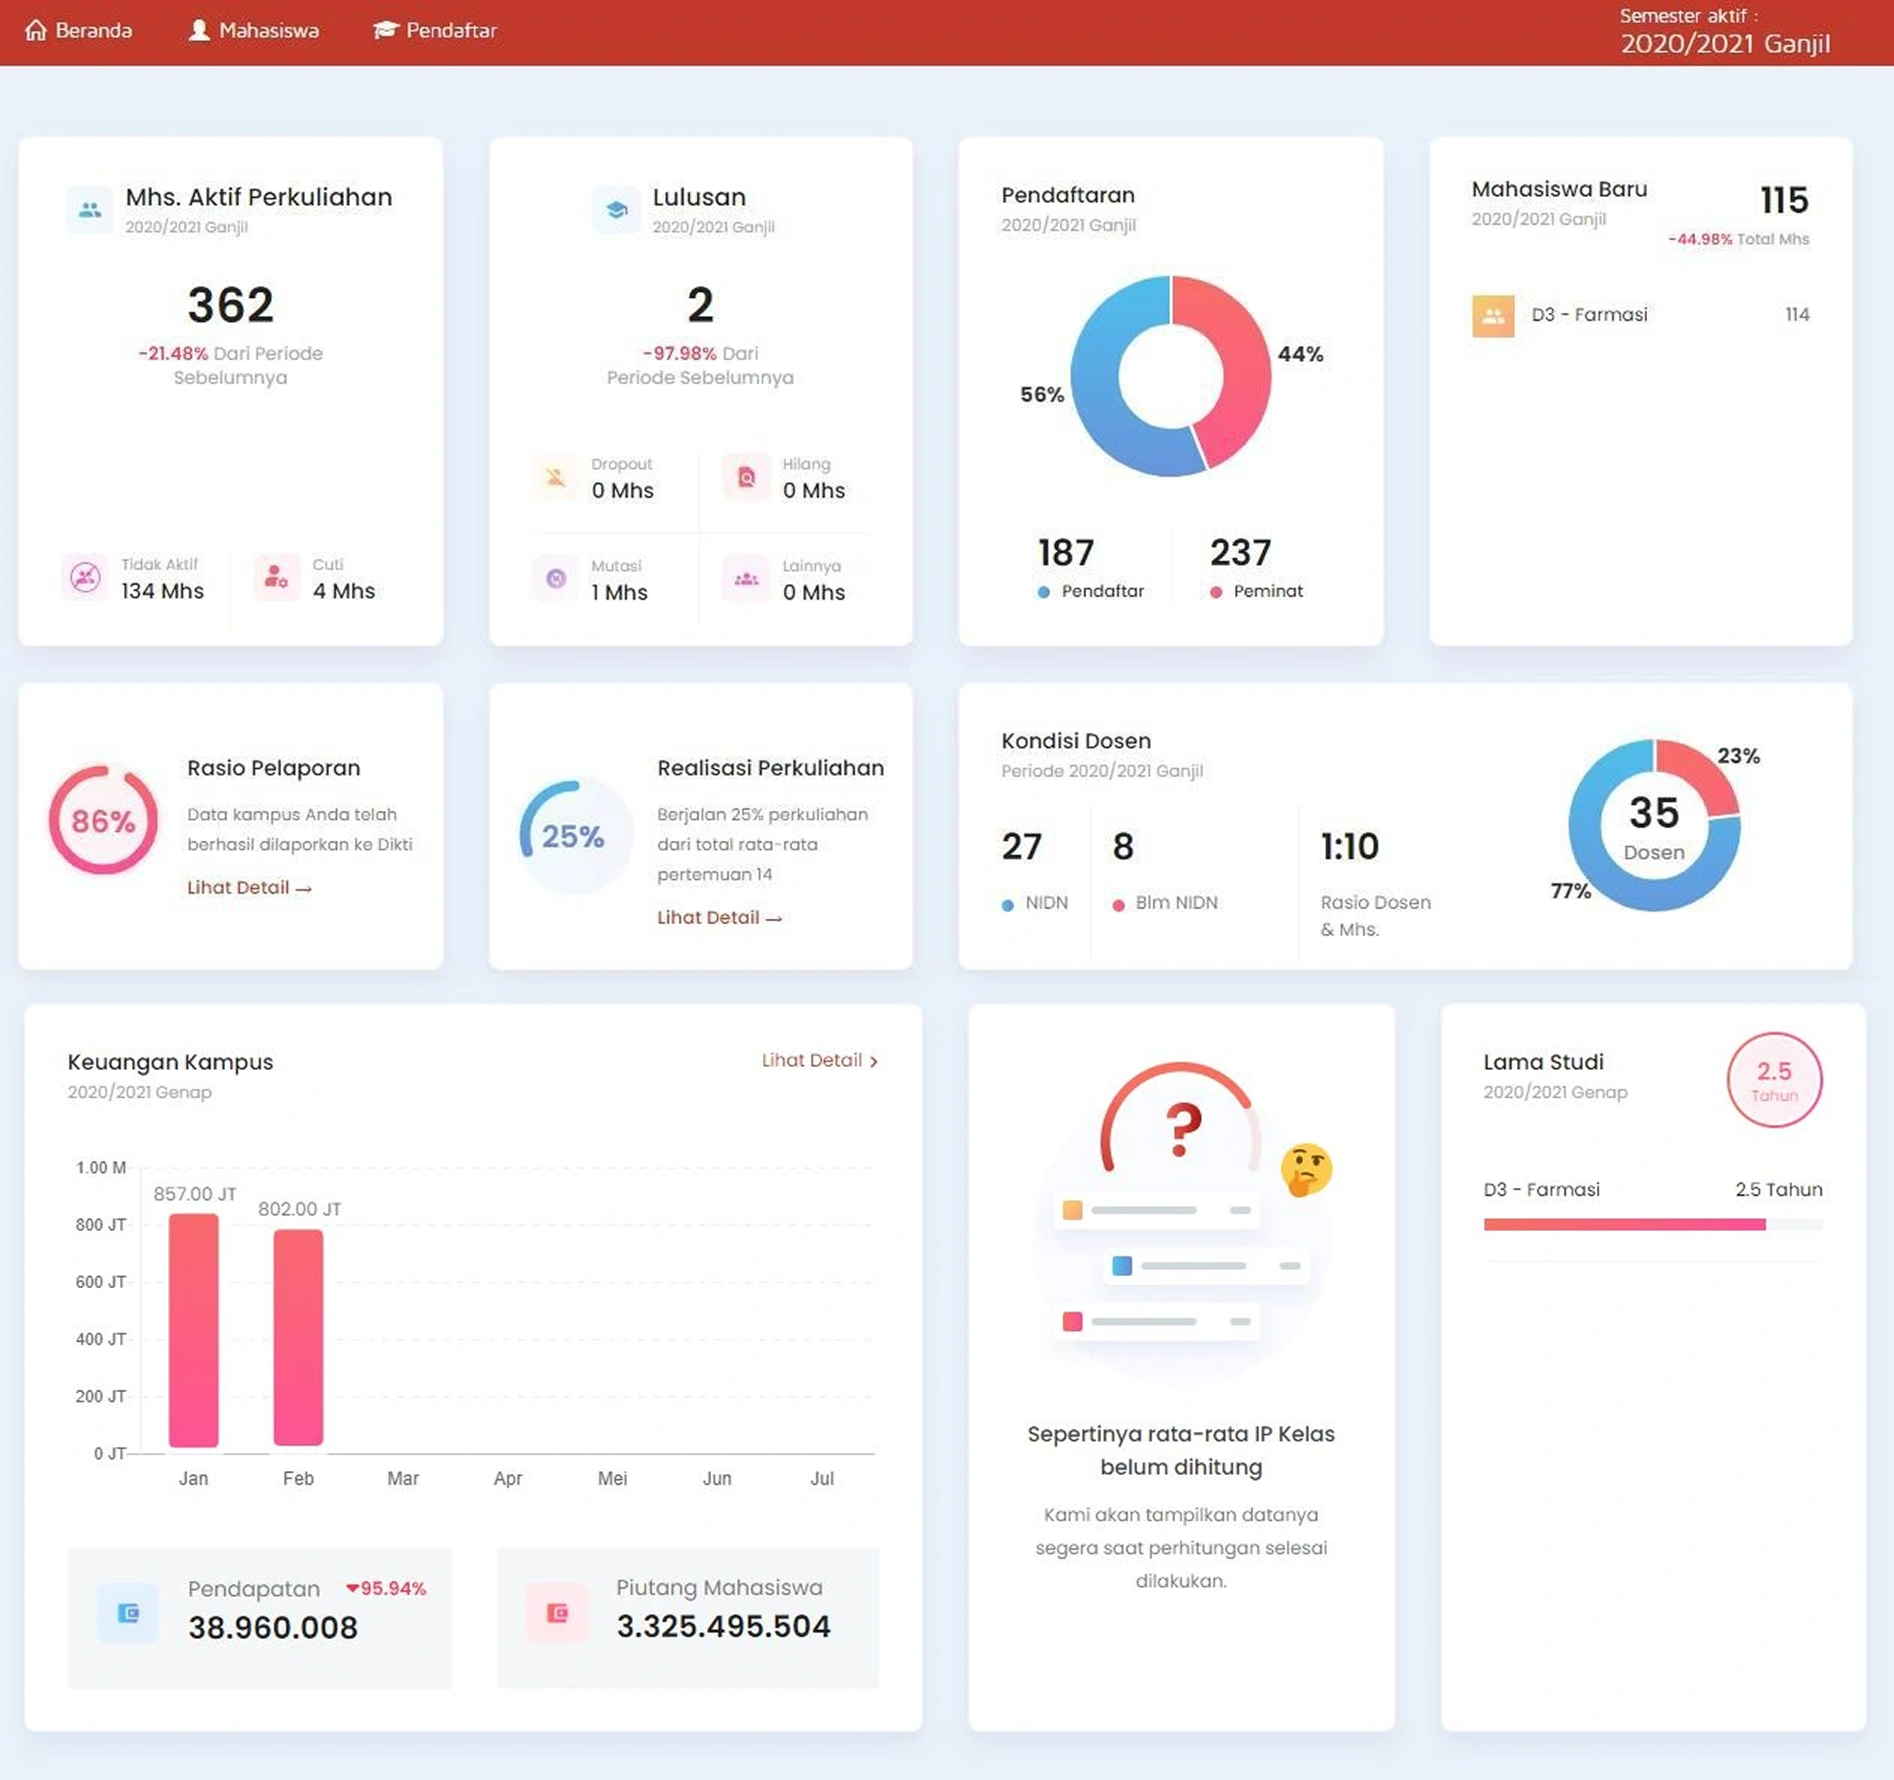Viewport: 1894px width, 1780px height.
Task: Click the 115 Mahasiswa Baru total
Action: point(1784,200)
